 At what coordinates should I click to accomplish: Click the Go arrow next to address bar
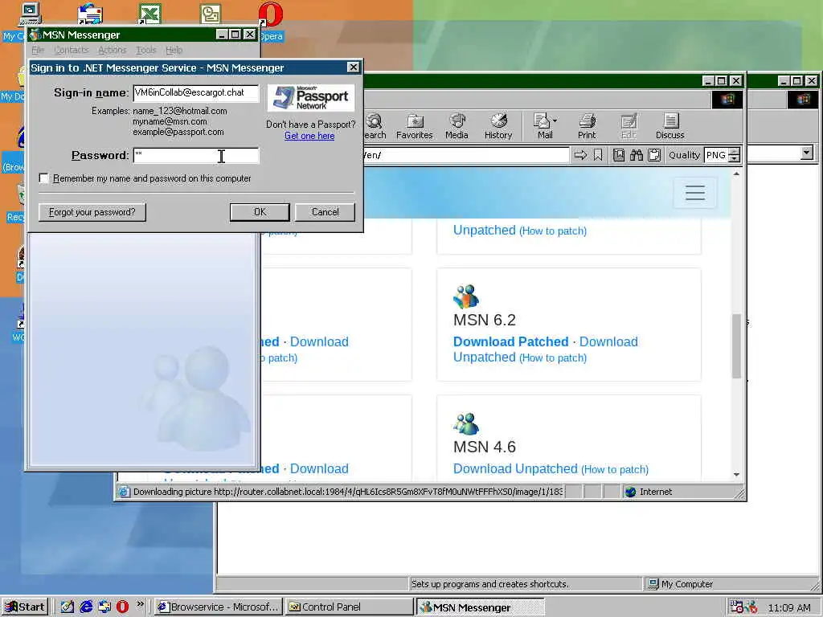[580, 155]
